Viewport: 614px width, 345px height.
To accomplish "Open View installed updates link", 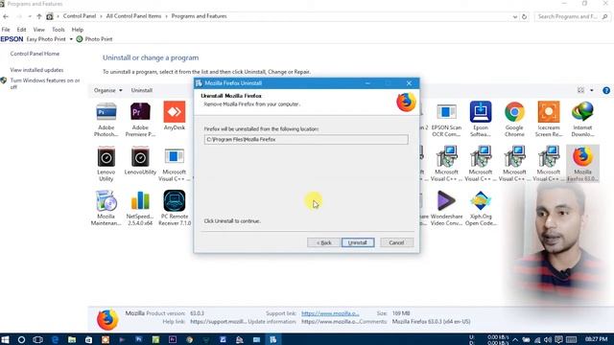I will click(x=36, y=70).
